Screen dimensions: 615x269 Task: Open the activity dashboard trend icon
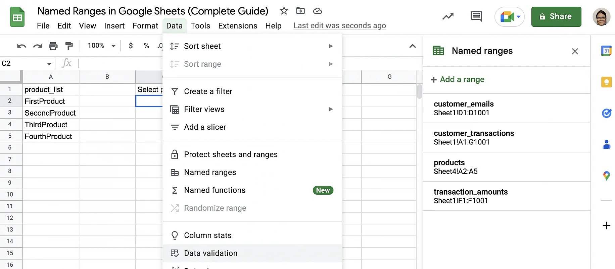click(448, 16)
